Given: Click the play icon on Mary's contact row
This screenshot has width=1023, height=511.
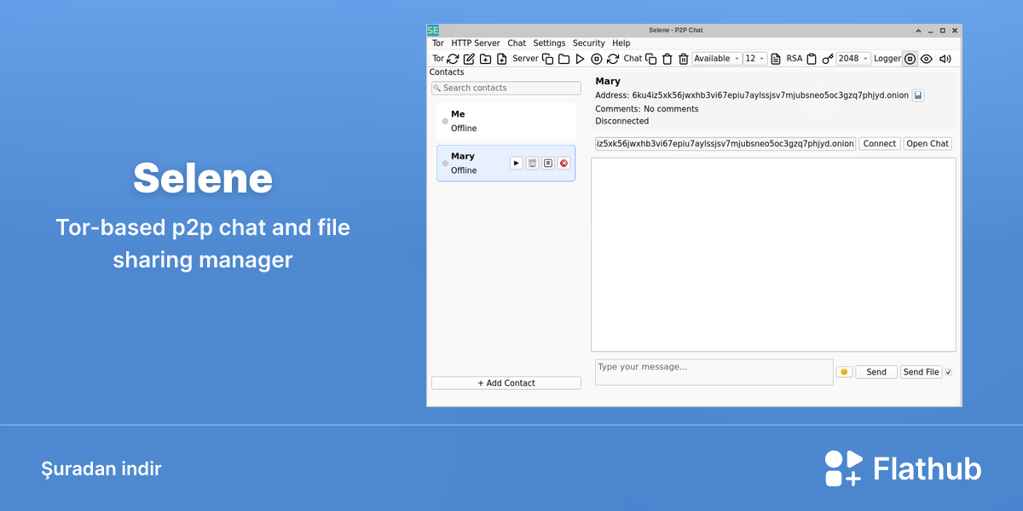Looking at the screenshot, I should pos(517,163).
